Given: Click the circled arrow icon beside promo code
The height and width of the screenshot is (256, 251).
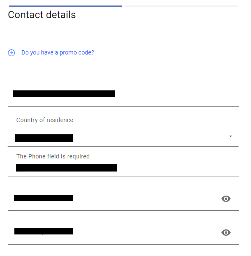Looking at the screenshot, I should 11,53.
